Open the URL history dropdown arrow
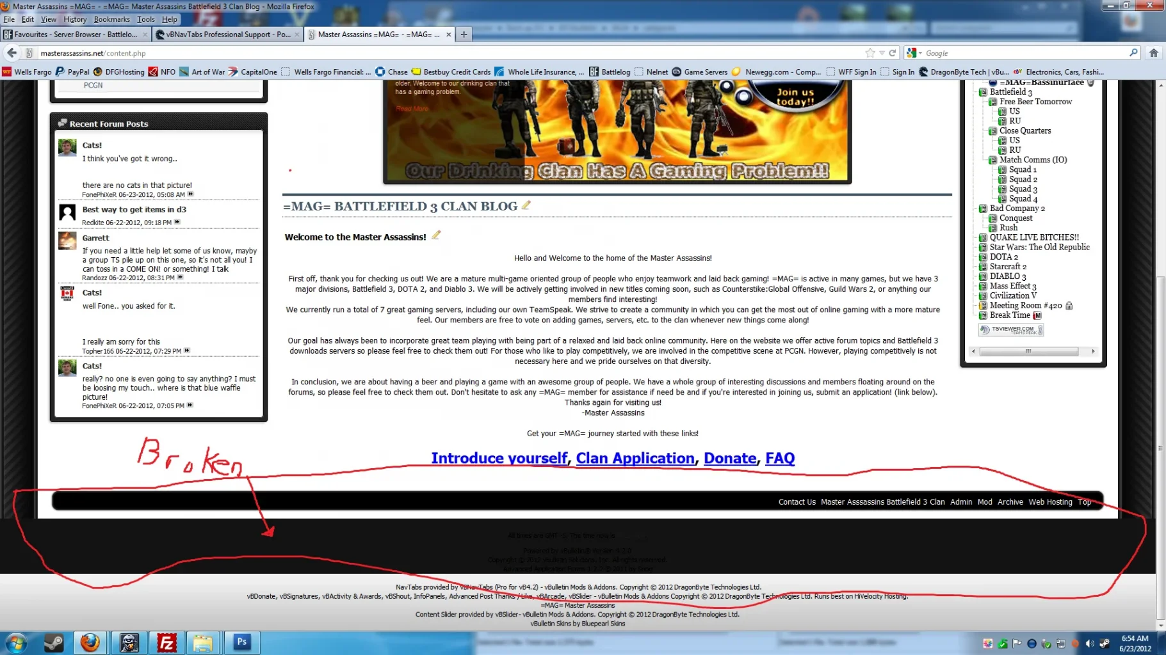Image resolution: width=1166 pixels, height=655 pixels. coord(882,53)
